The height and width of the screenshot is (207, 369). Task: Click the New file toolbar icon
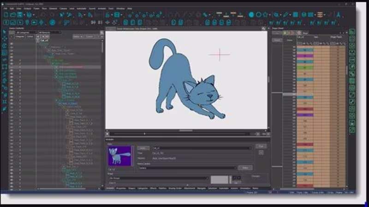coord(6,15)
